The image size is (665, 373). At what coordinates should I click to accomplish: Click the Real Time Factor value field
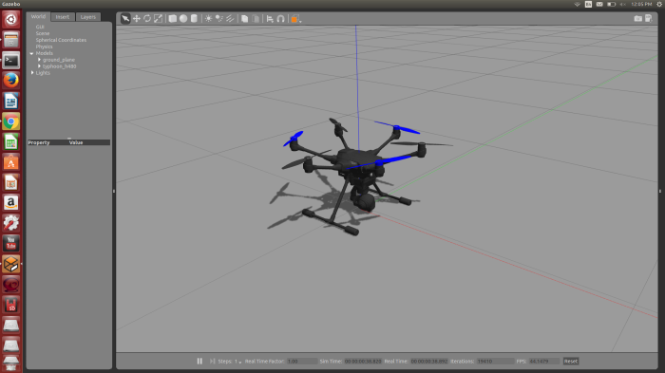point(302,361)
